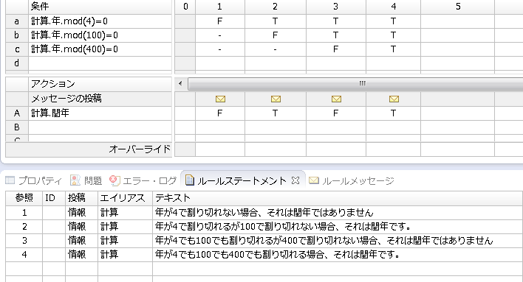The image size is (523, 282).
Task: Click the 参照 column header
Action: click(x=24, y=198)
